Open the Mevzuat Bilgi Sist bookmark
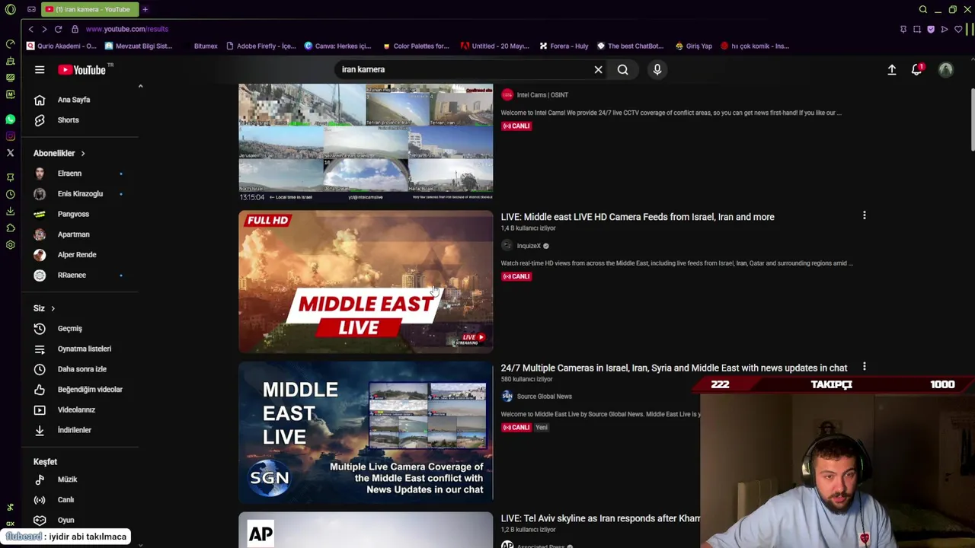 point(139,46)
